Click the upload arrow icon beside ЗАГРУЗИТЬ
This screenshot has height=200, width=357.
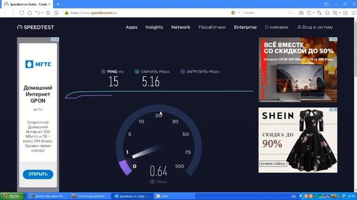tap(182, 72)
